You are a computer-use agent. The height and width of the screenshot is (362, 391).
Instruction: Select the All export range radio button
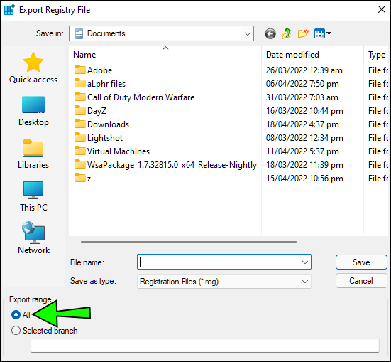16,314
